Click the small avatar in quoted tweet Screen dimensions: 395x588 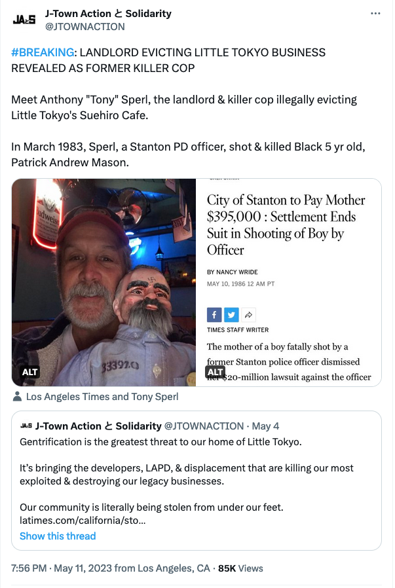coord(26,426)
